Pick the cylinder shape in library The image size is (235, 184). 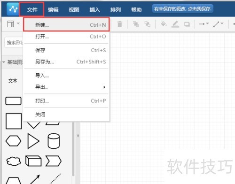[54, 141]
